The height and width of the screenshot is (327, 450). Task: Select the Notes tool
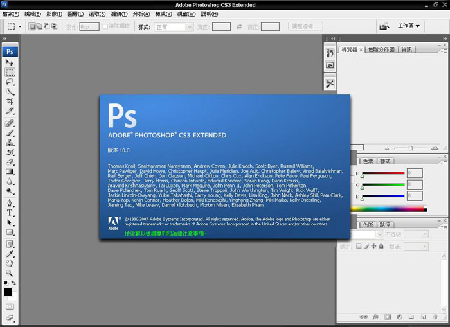[x=10, y=244]
